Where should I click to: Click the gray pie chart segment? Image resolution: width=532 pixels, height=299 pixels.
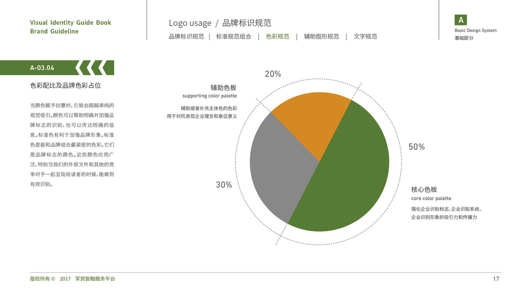pos(280,167)
